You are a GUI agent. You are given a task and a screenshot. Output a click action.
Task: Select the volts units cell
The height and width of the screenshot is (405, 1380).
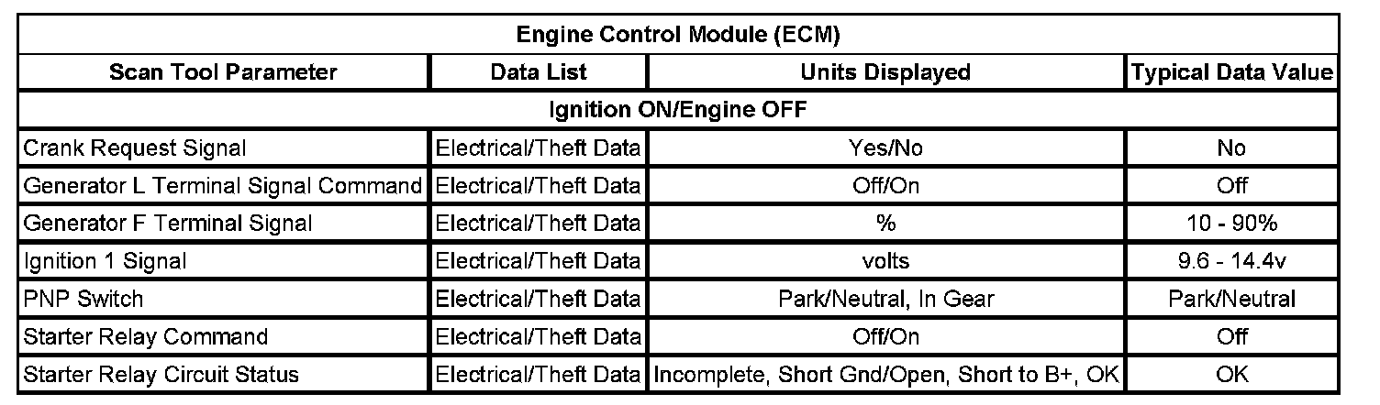coord(885,260)
